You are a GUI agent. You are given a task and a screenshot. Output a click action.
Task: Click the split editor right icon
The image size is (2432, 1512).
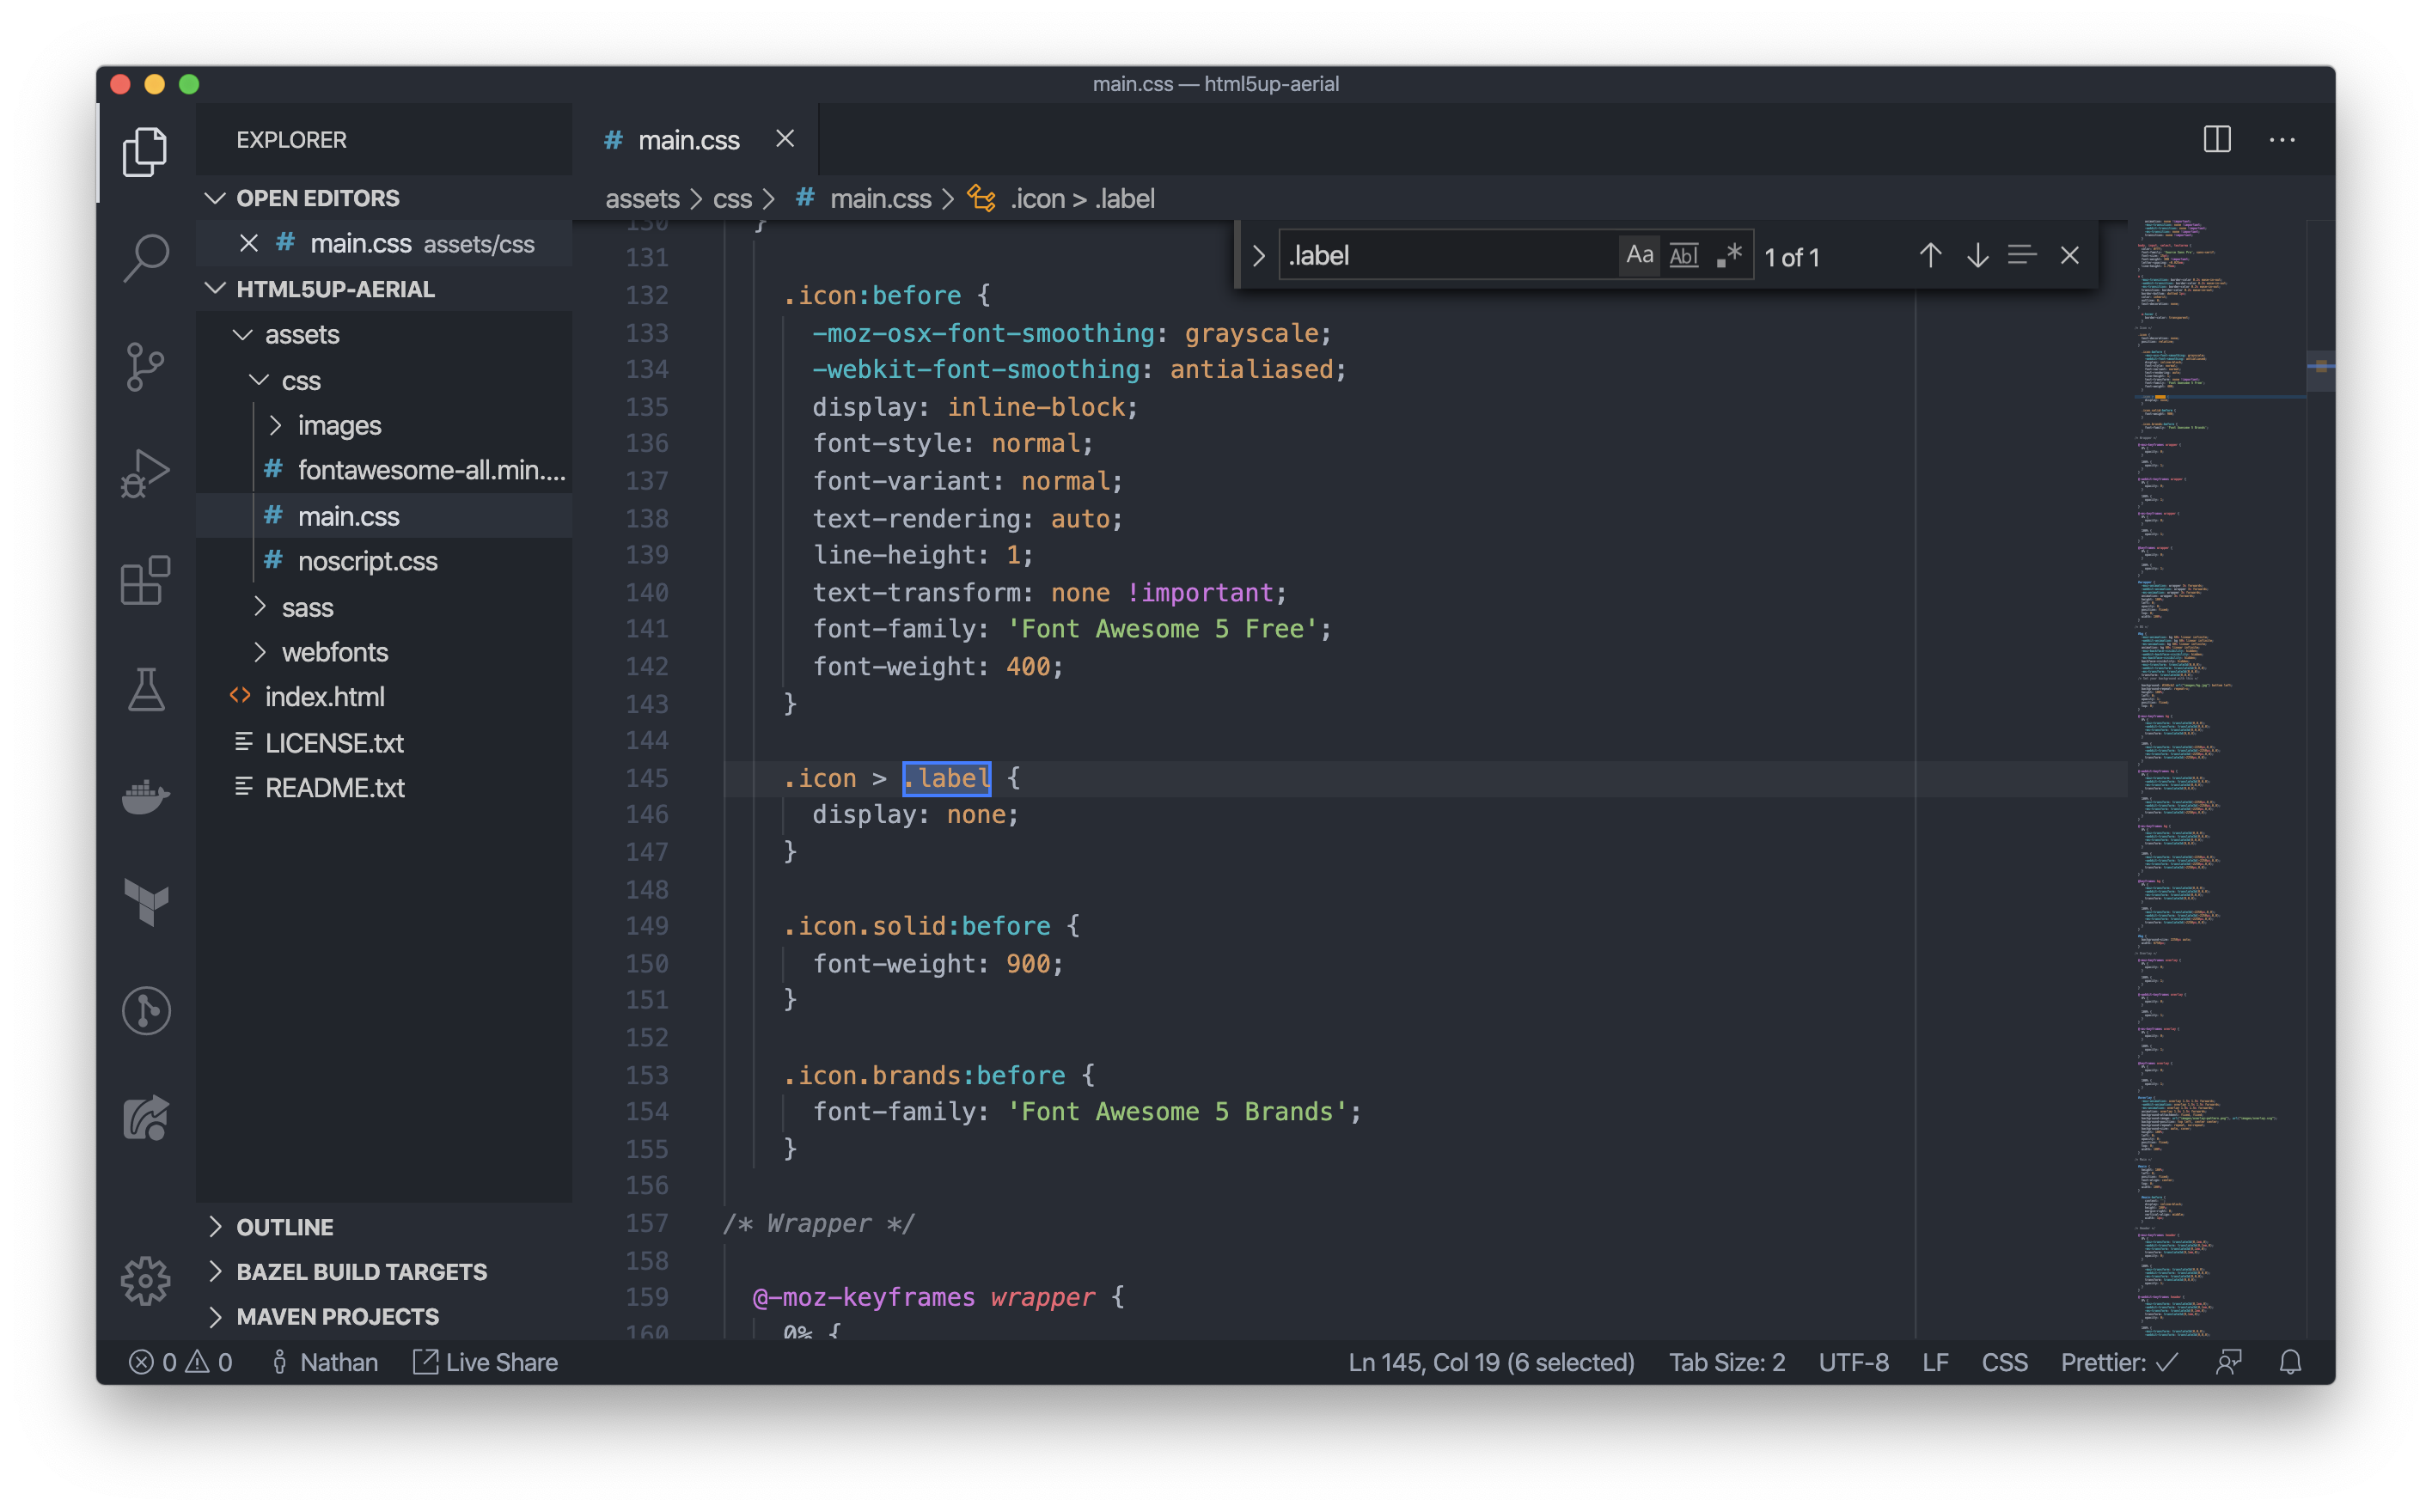(2217, 140)
